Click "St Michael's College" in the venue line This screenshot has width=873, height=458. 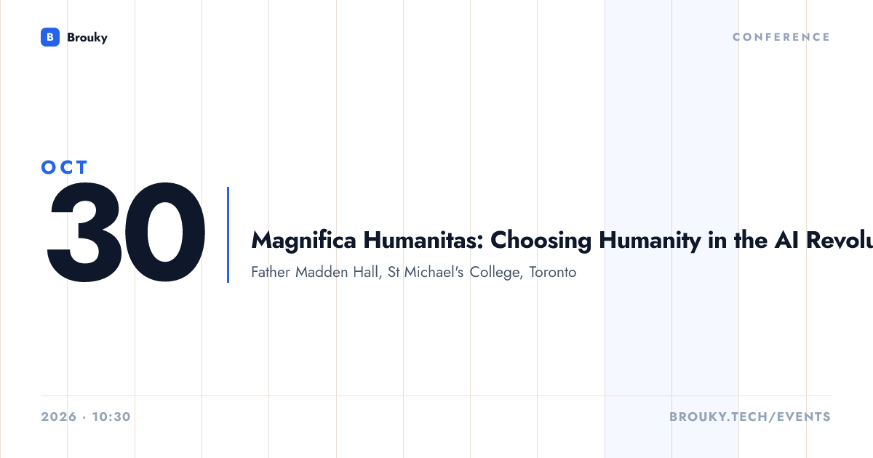451,273
